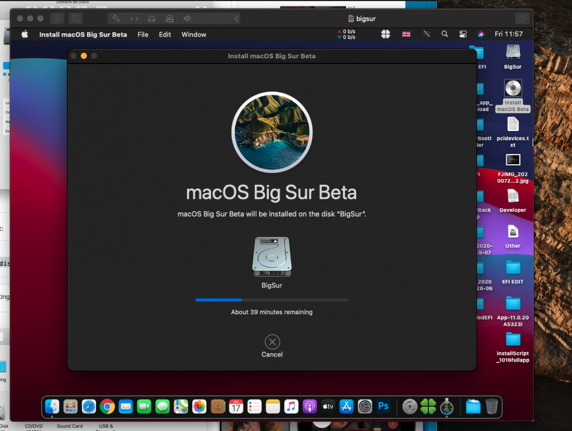The width and height of the screenshot is (572, 431).
Task: Open virtual machine settings wrench icon
Action: (116, 18)
